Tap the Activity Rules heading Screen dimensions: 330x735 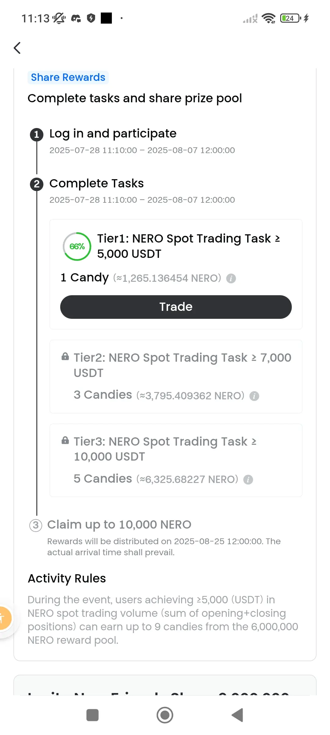[67, 579]
